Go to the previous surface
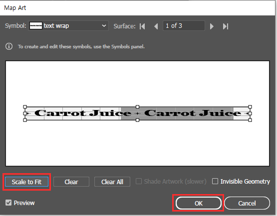The height and width of the screenshot is (216, 277). point(156,26)
